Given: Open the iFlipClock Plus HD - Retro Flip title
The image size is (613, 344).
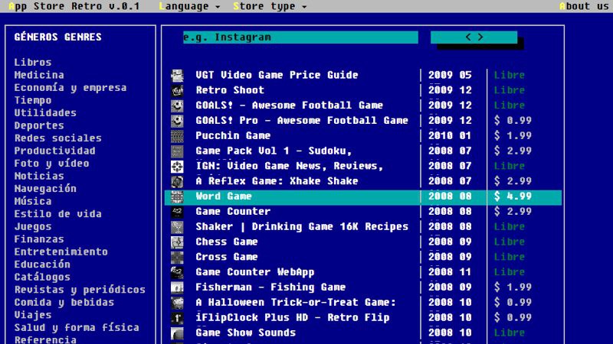Looking at the screenshot, I should 293,317.
